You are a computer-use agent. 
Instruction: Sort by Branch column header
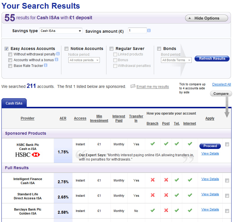(x=152, y=123)
